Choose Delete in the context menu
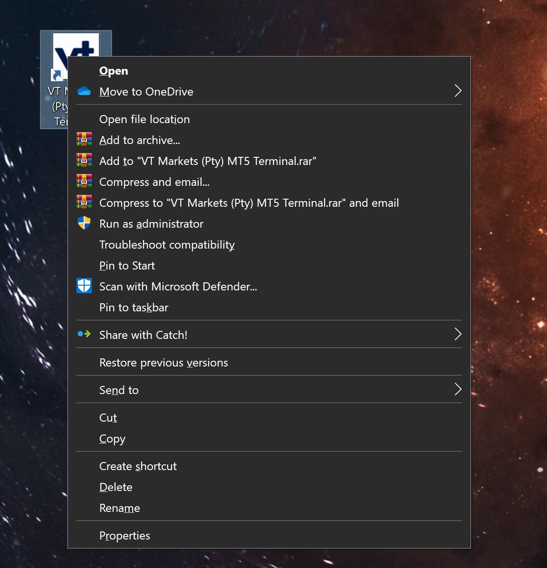Viewport: 547px width, 568px height. 269,487
